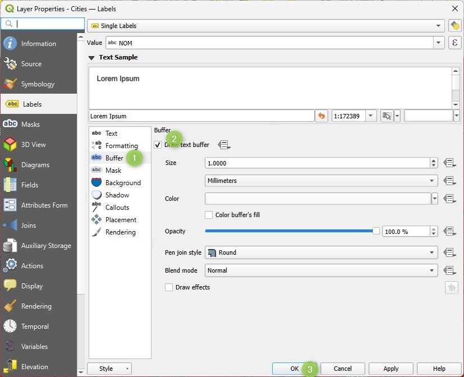
Task: Open Pen join style Round dropdown
Action: click(321, 252)
